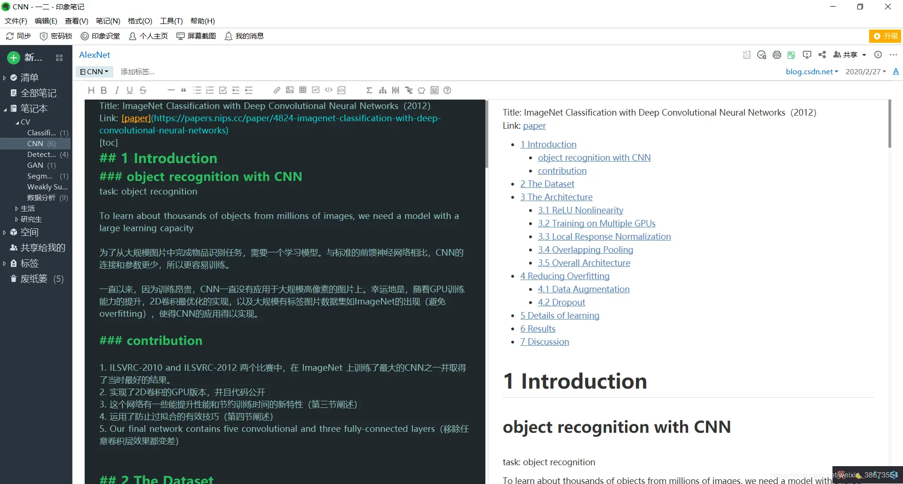
Task: Open the 共享 share dropdown
Action: click(x=849, y=55)
